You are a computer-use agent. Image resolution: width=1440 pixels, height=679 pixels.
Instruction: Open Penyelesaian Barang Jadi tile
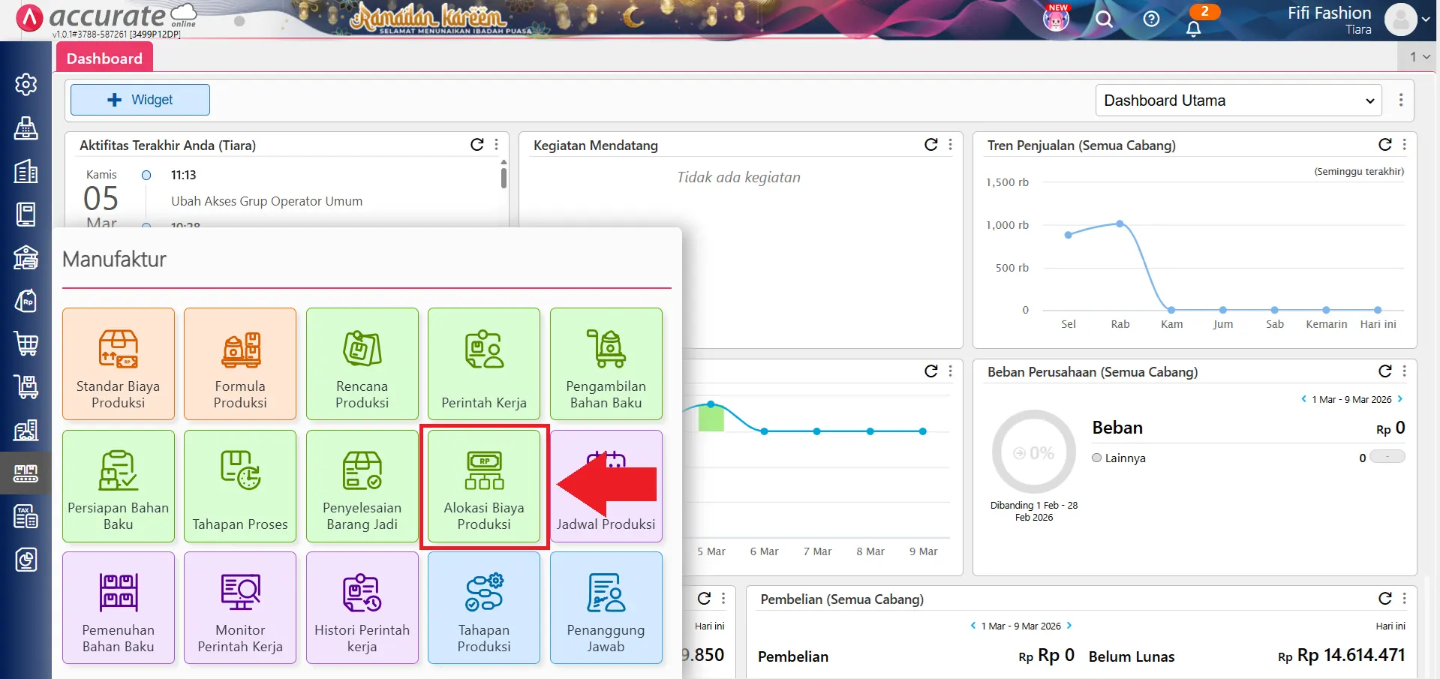(362, 486)
